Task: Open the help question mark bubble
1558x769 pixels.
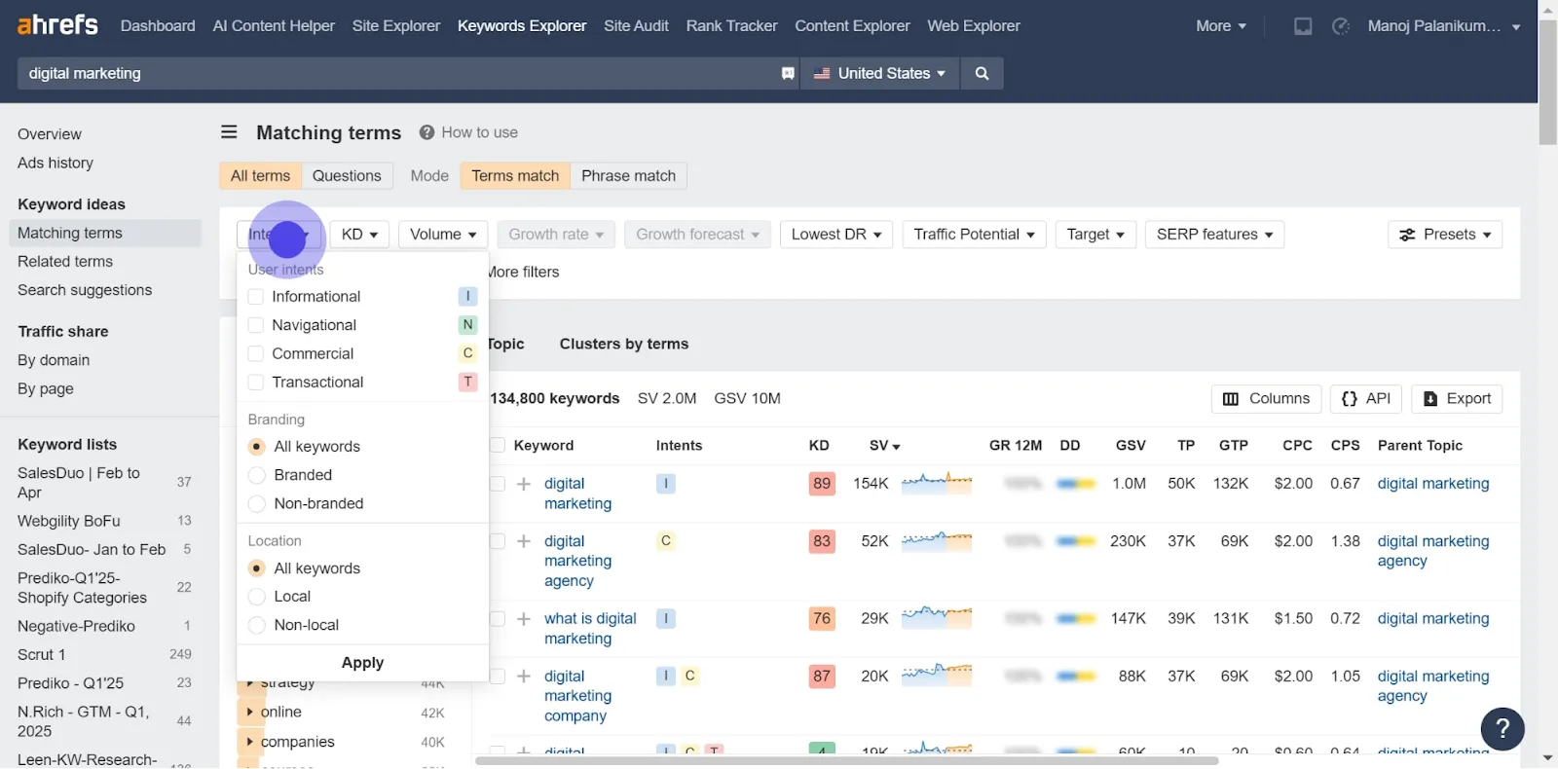Action: [1502, 728]
